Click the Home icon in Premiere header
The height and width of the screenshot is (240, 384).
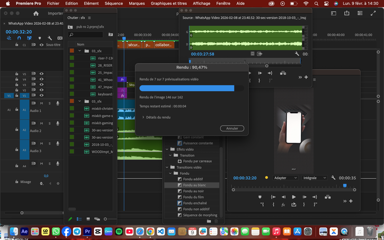(x=37, y=13)
